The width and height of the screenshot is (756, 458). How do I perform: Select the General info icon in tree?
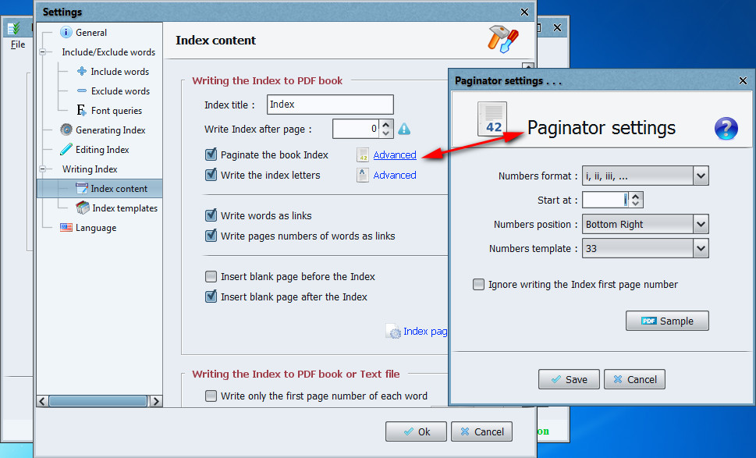[x=66, y=32]
